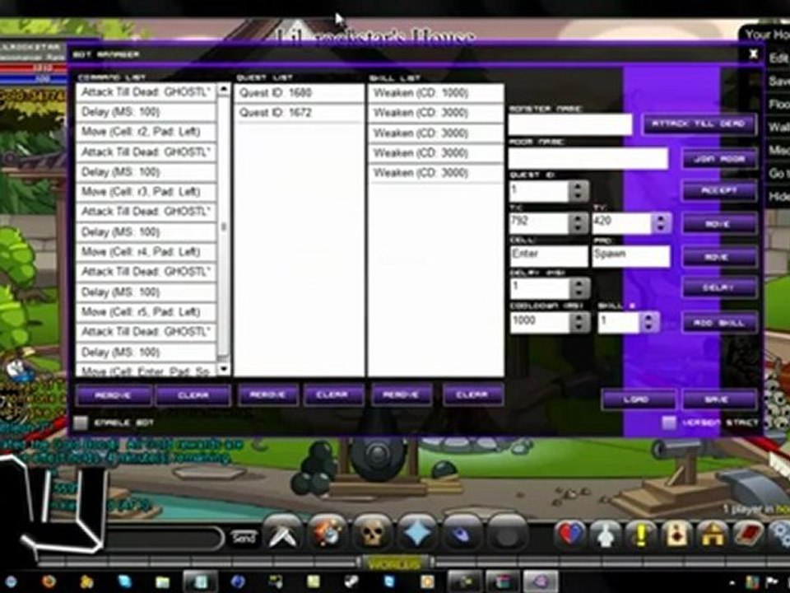Viewport: 790px width, 593px height.
Task: Click the TY value spinner arrows
Action: (661, 223)
